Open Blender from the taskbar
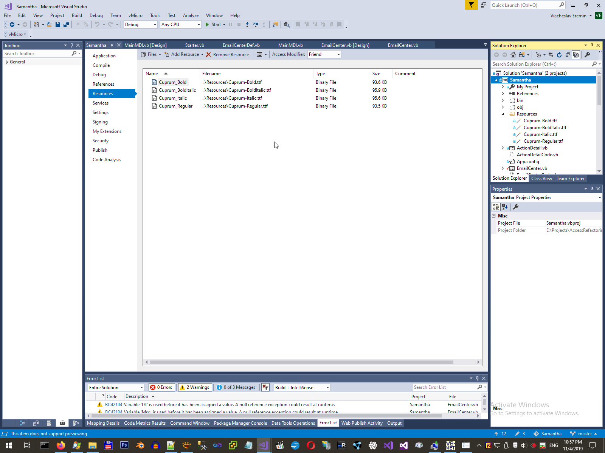Screen dimensions: 605x453 click(x=140, y=445)
